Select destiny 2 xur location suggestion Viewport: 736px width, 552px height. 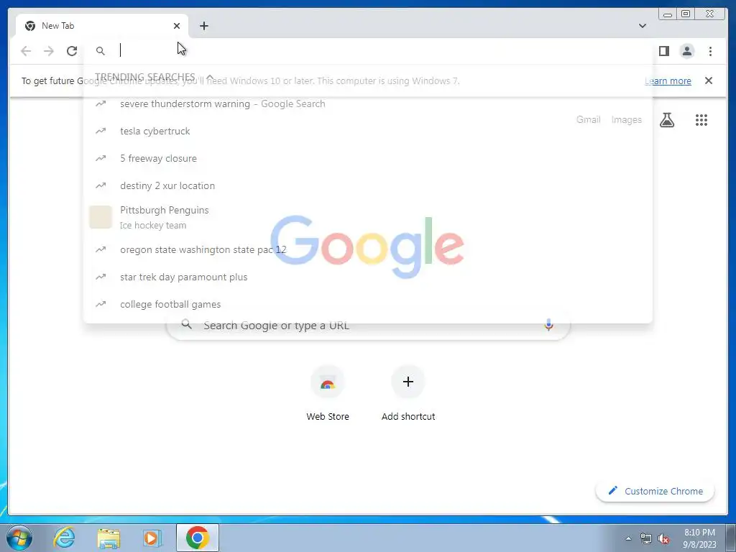pyautogui.click(x=368, y=185)
